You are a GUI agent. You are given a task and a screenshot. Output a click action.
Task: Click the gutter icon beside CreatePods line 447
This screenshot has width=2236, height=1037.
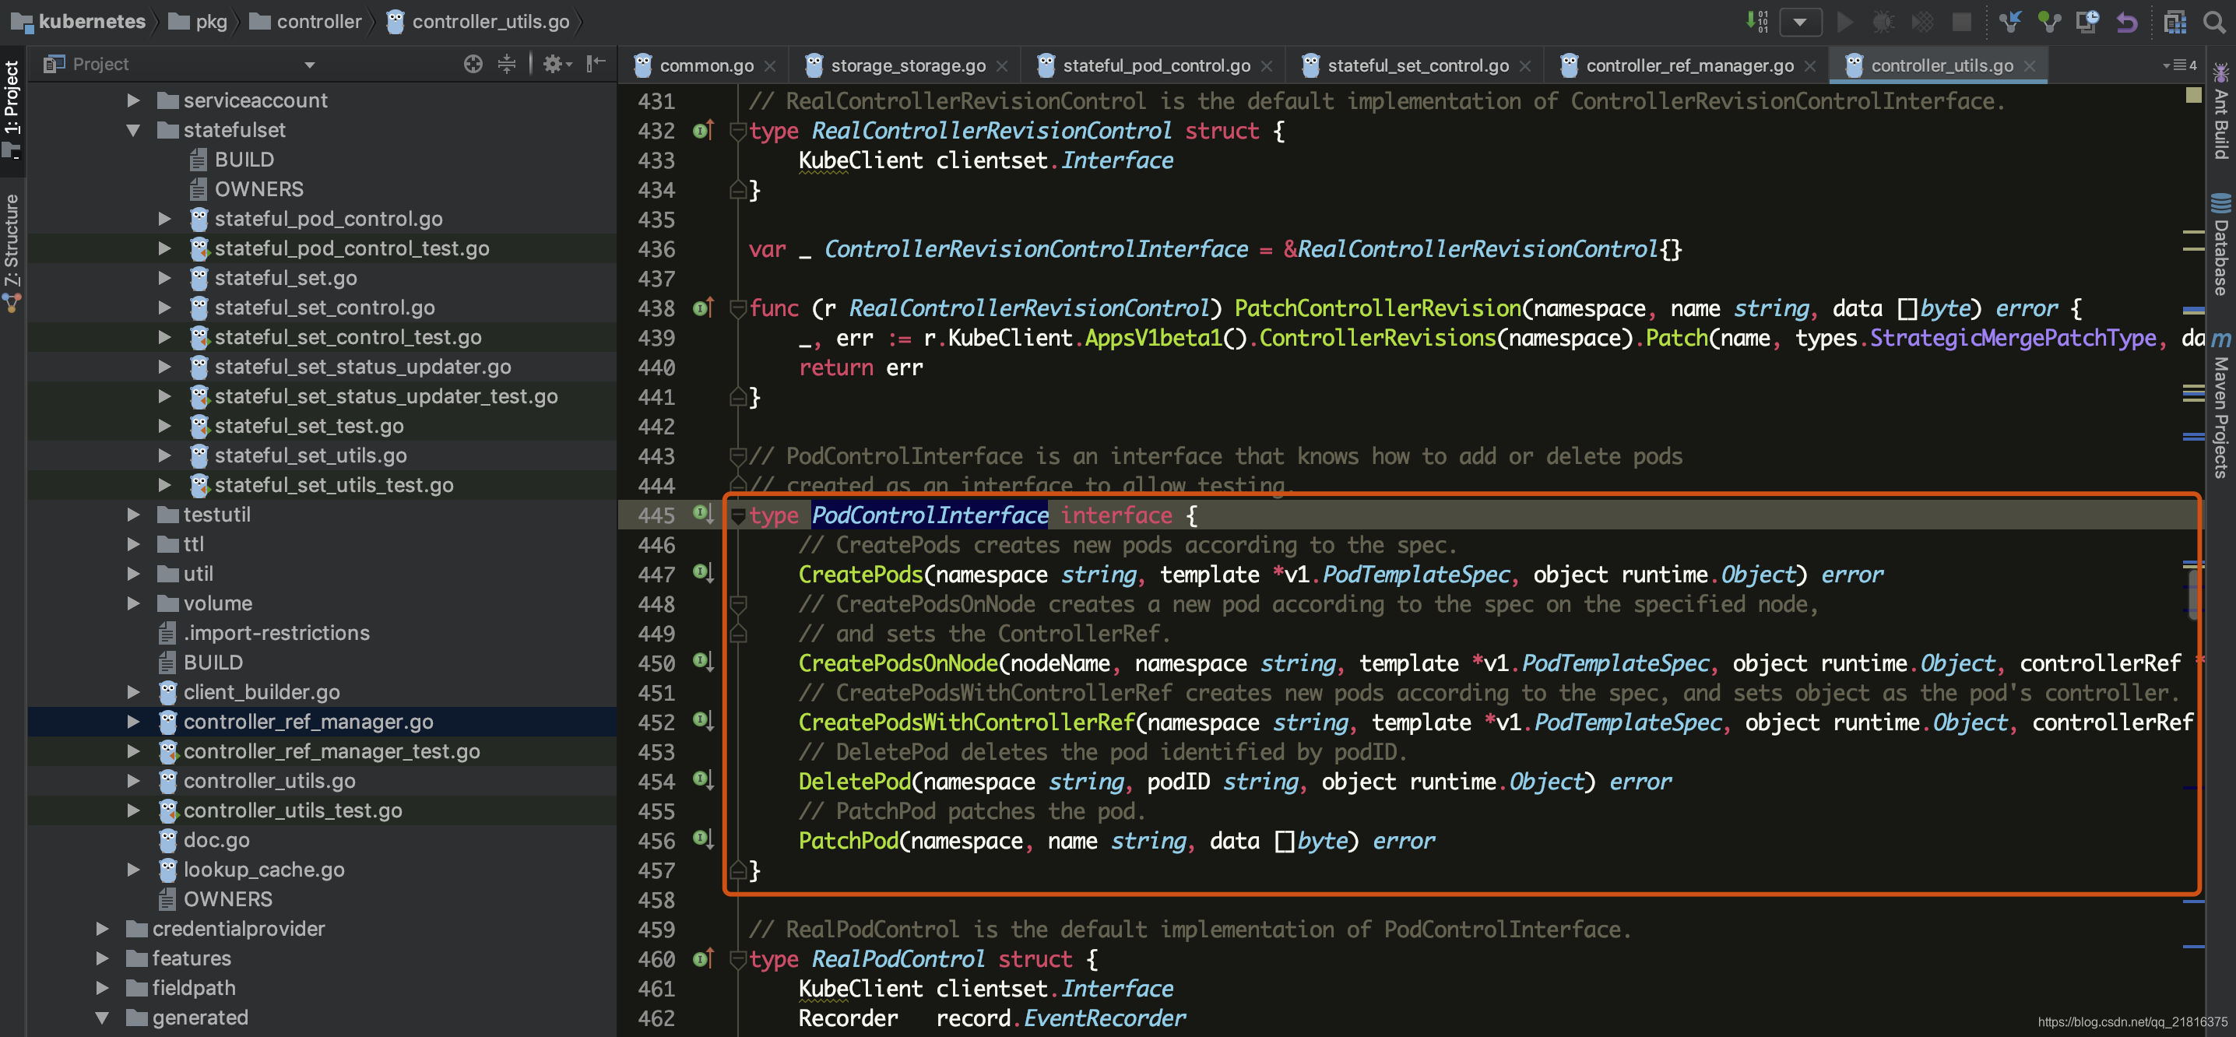[x=703, y=573]
